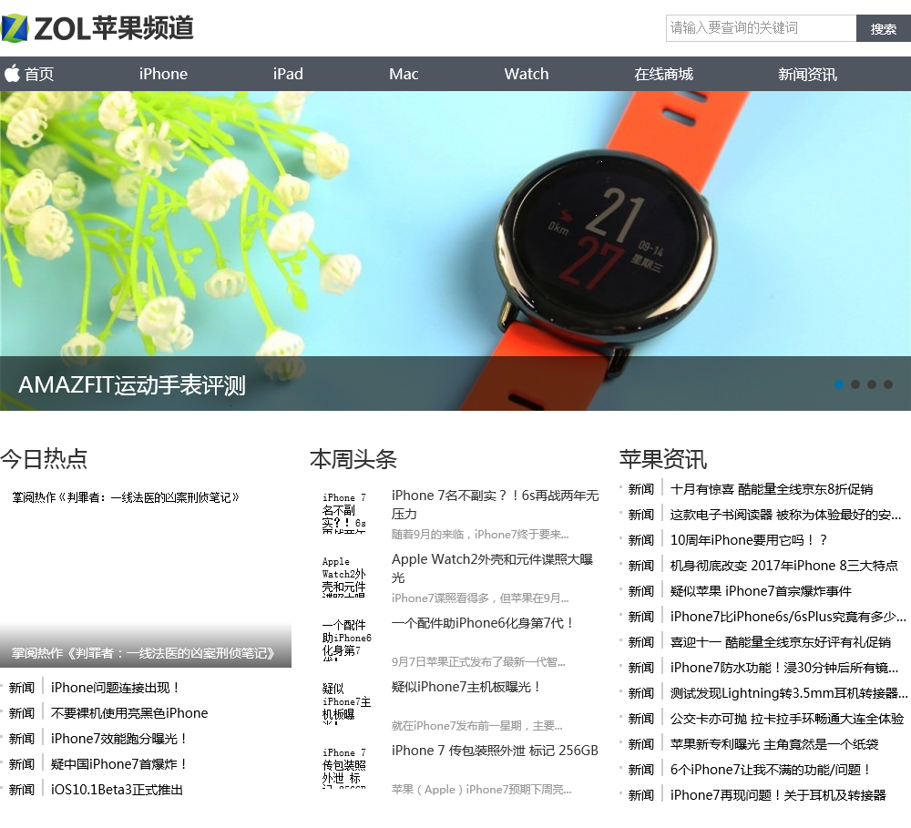Image resolution: width=911 pixels, height=828 pixels.
Task: Open the 新闻资讯 navigation tab
Action: pos(807,74)
